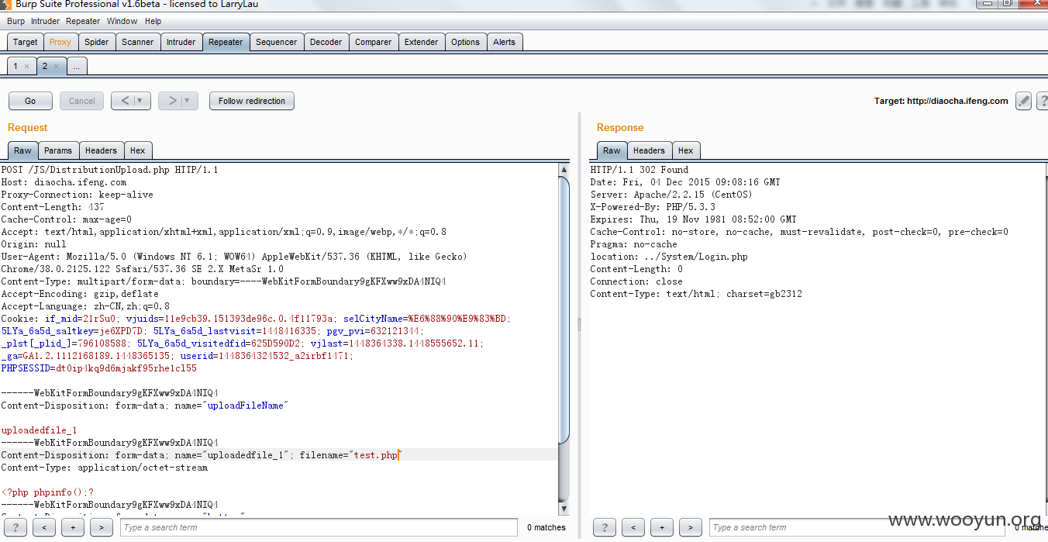The height and width of the screenshot is (542, 1048).
Task: Switch to the Comparer tab
Action: (x=374, y=42)
